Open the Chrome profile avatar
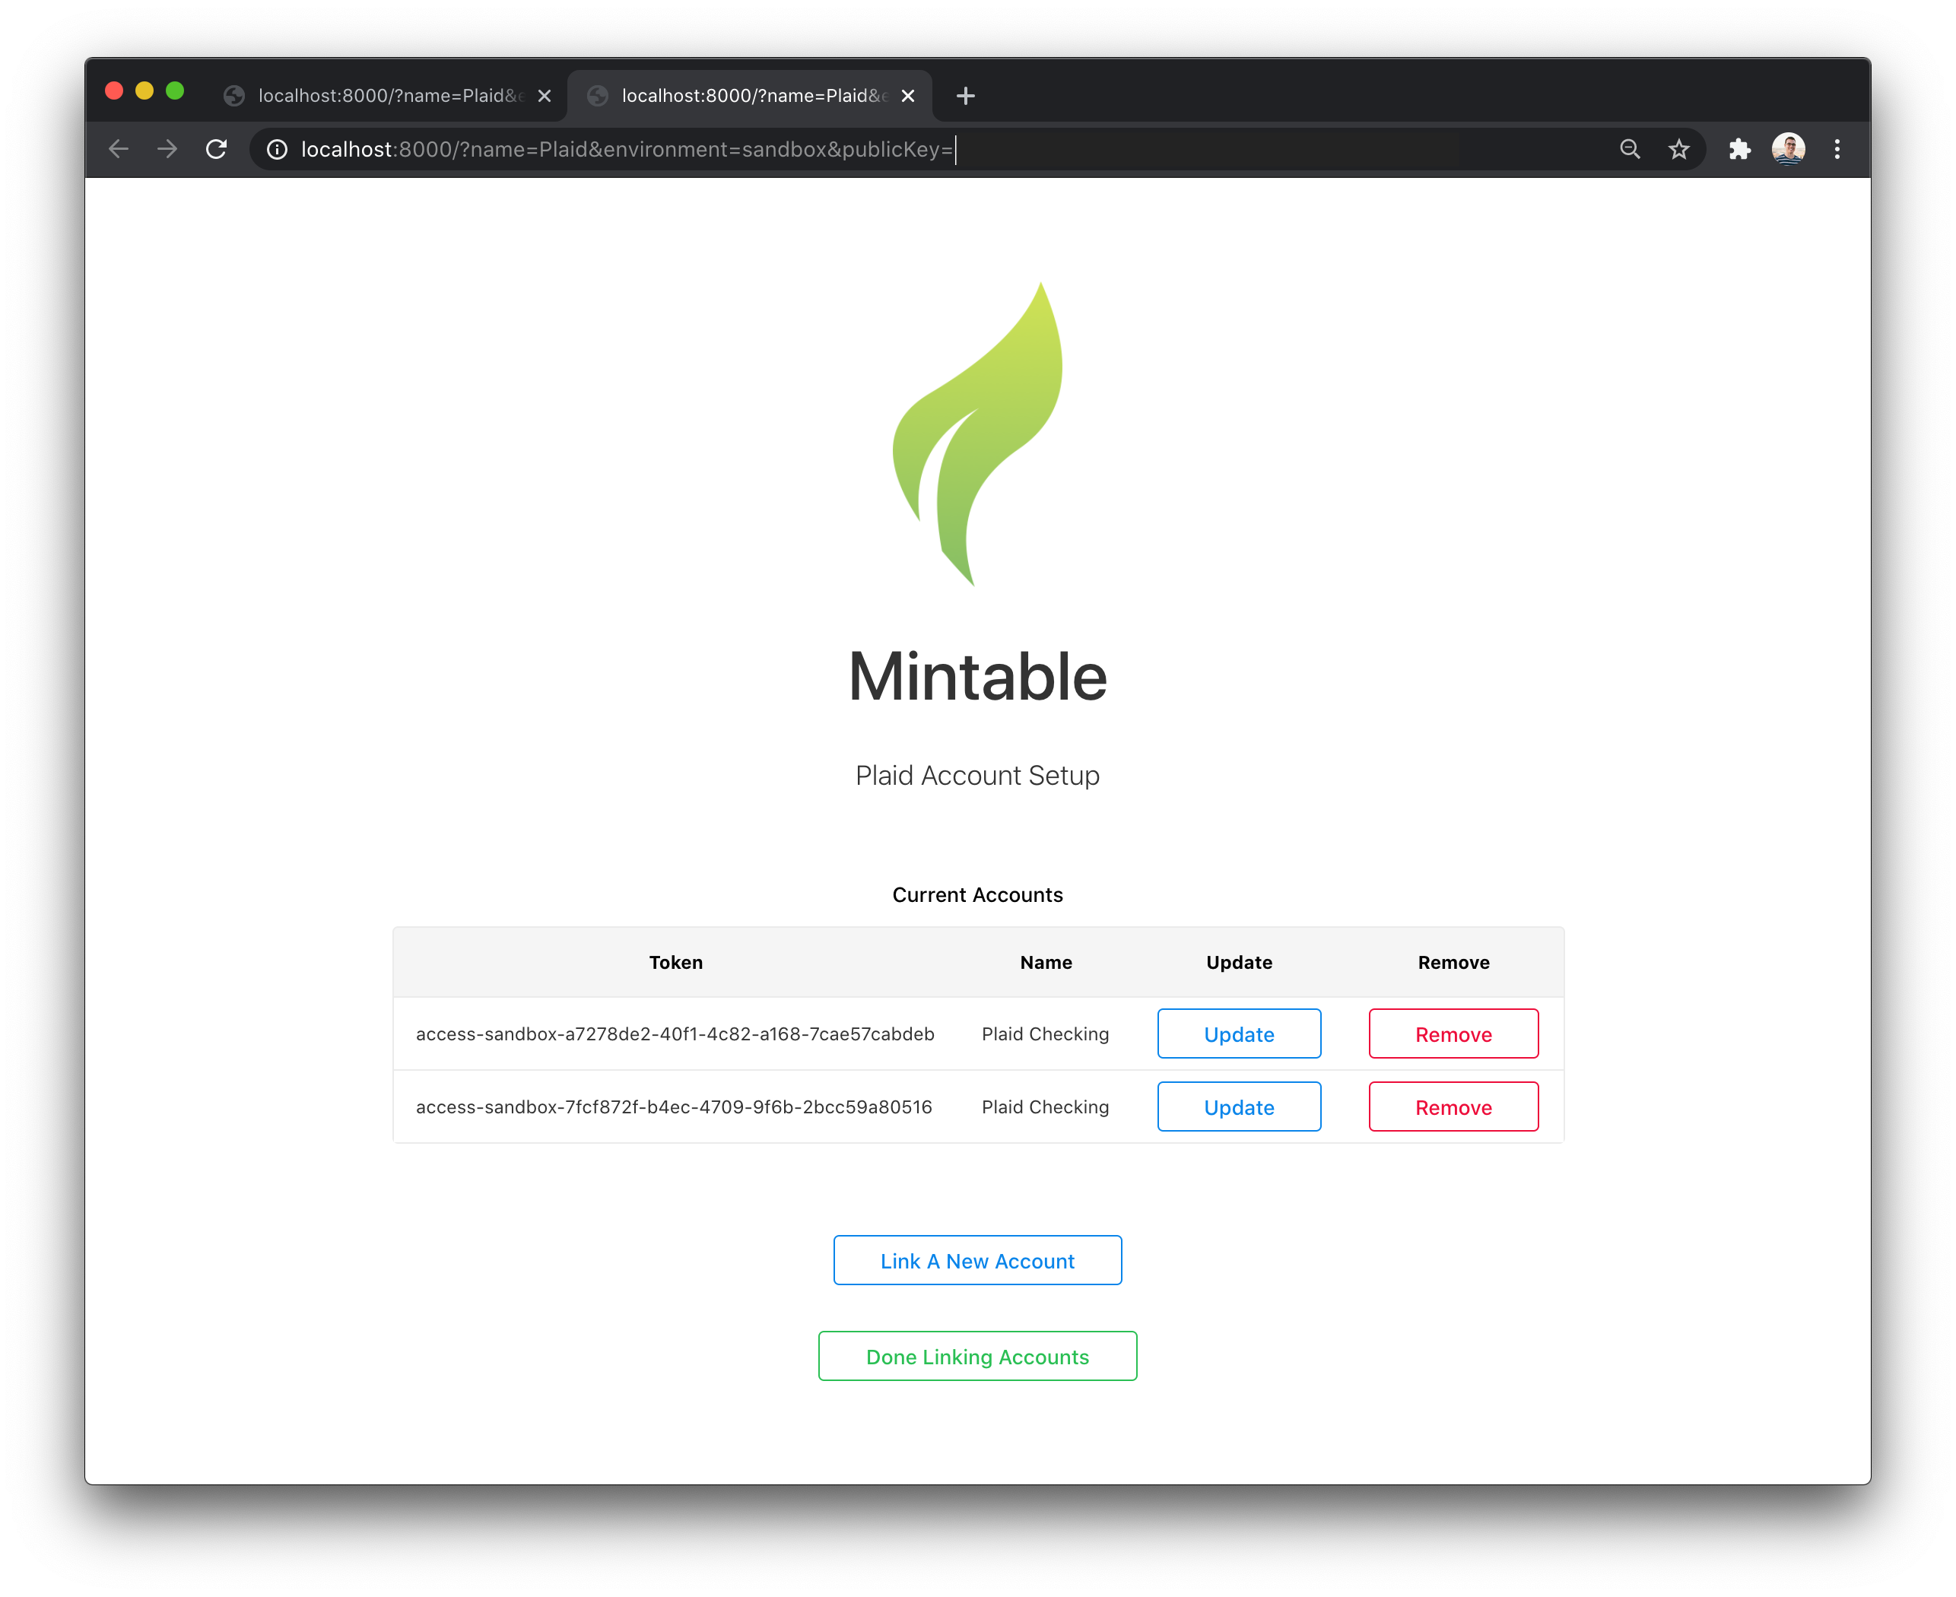This screenshot has height=1597, width=1956. [x=1789, y=149]
